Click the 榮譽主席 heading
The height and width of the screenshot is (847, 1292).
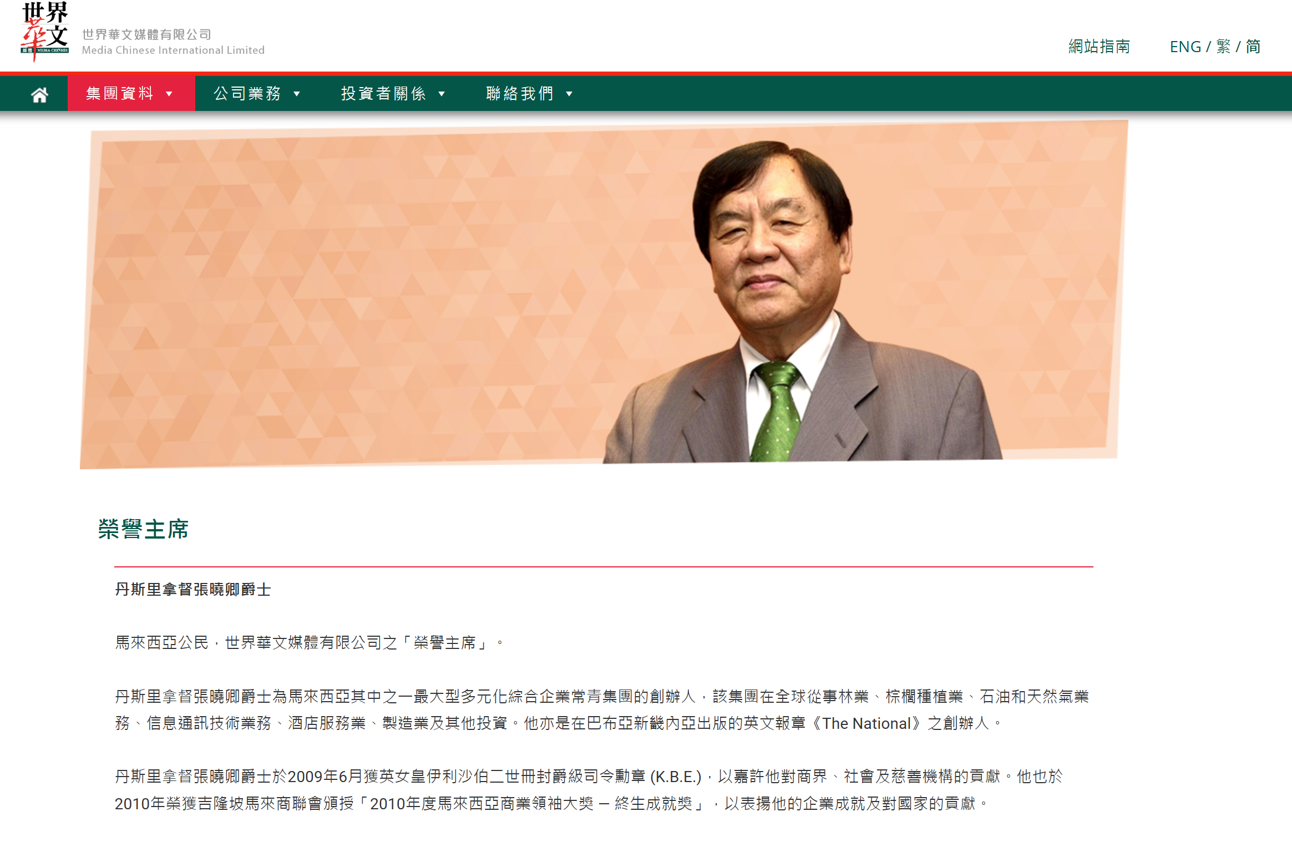pyautogui.click(x=143, y=529)
